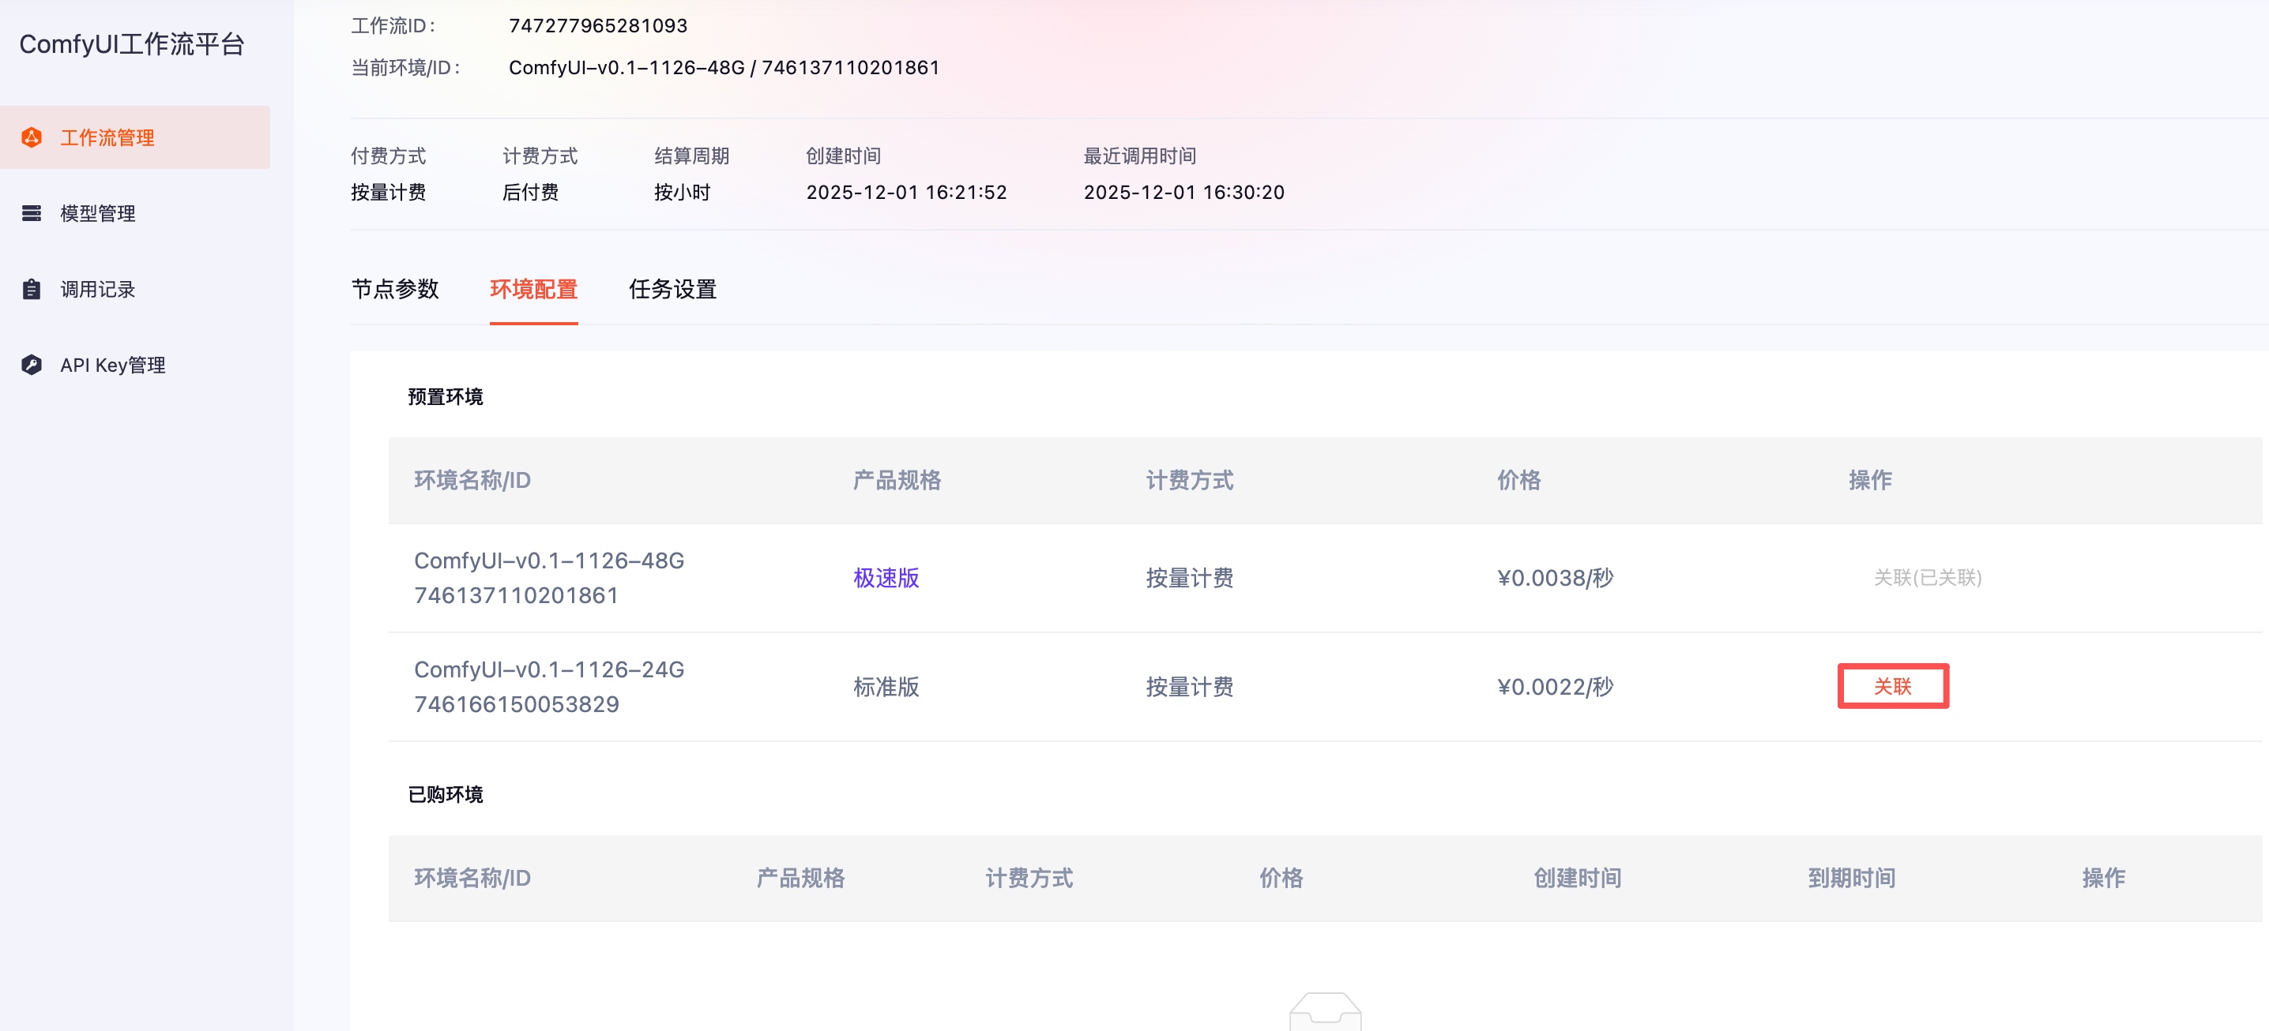
Task: Click the 极速版 product spec link
Action: click(x=885, y=578)
